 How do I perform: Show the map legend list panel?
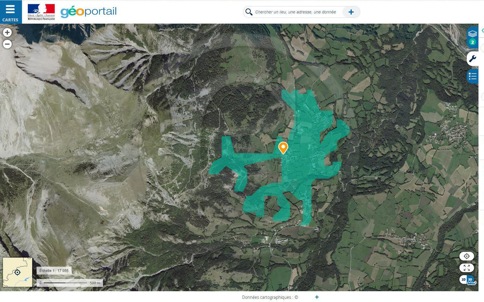click(472, 76)
